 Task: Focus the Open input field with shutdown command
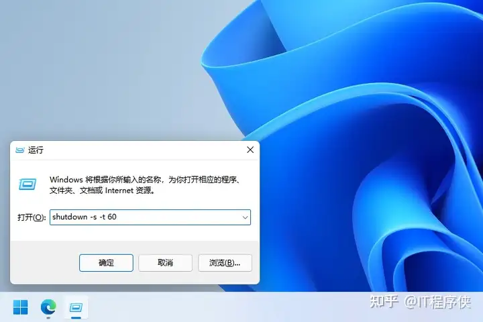coord(150,217)
